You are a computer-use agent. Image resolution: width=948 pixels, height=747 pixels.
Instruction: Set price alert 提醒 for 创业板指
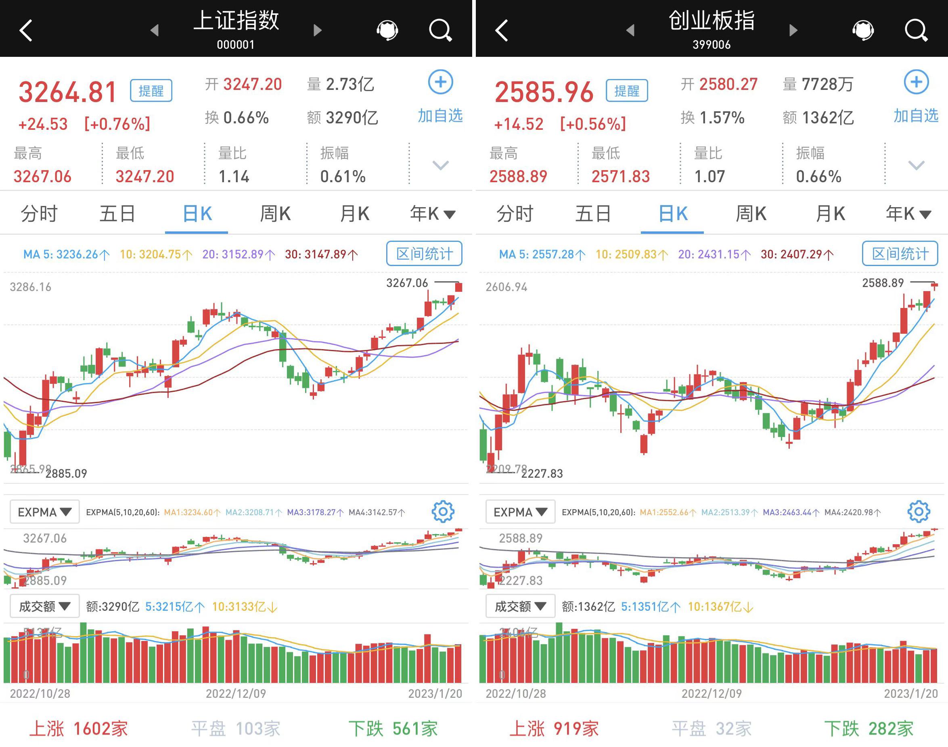coord(627,91)
